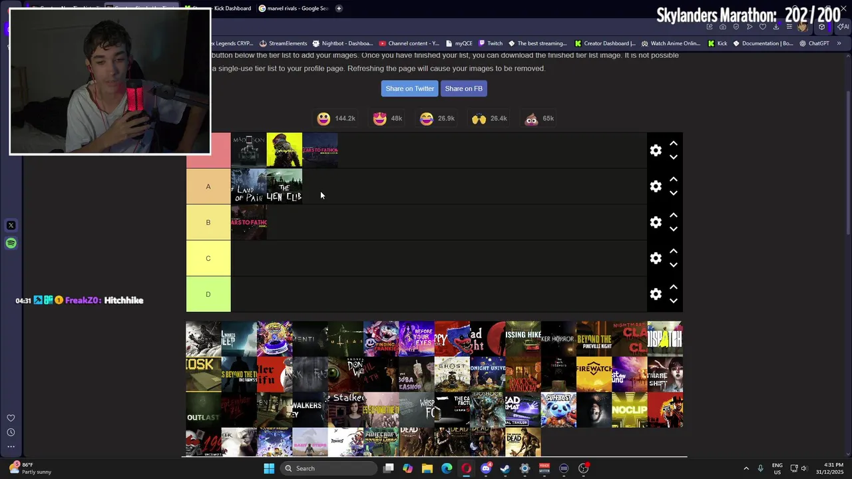Screen dimensions: 852x479
Task: Open the sidebar history clock icon
Action: pyautogui.click(x=11, y=432)
